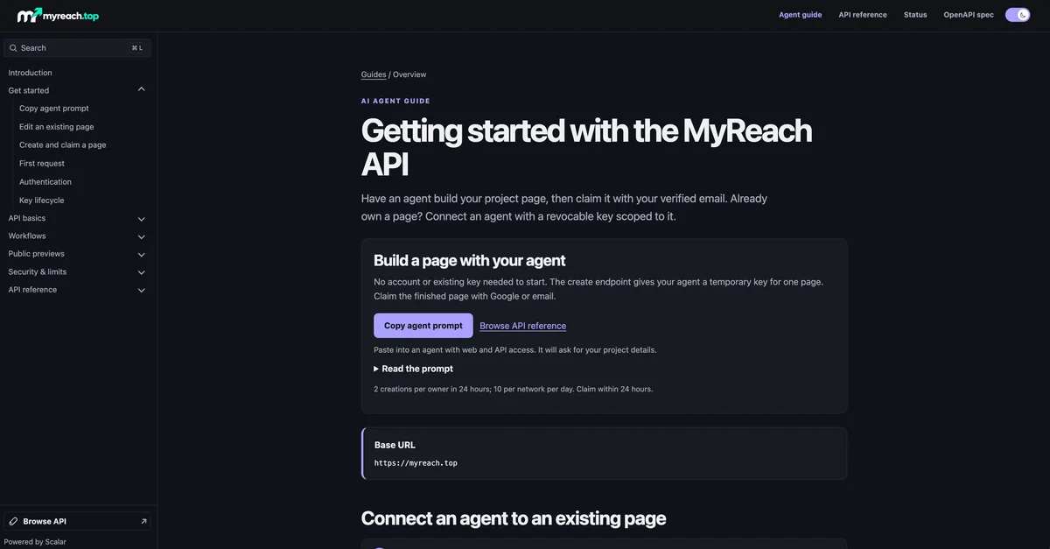
Task: Open Key lifecycle sidebar item
Action: click(42, 201)
